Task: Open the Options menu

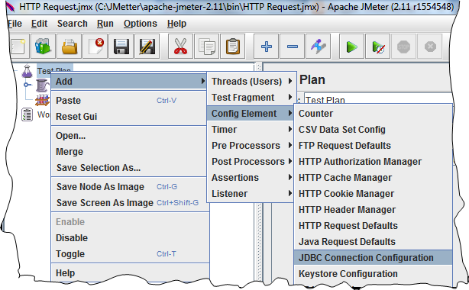Action: [x=141, y=24]
